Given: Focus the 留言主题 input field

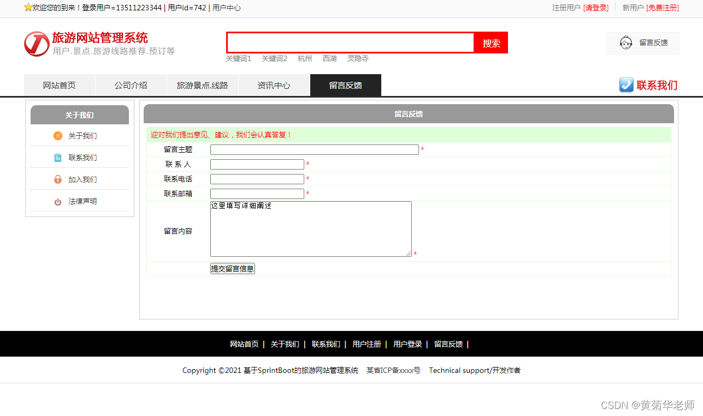Looking at the screenshot, I should tap(315, 149).
